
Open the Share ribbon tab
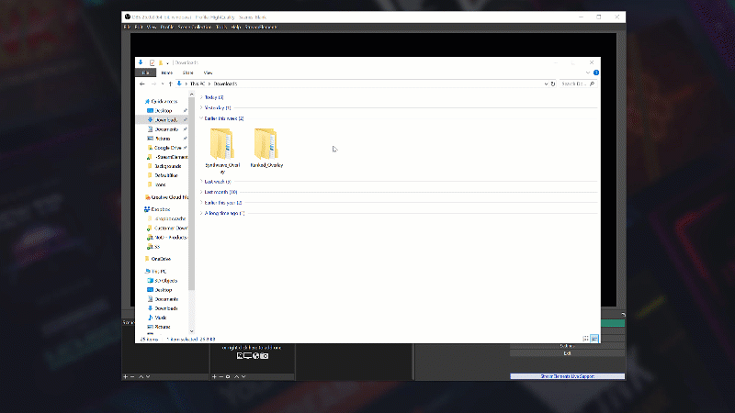pos(187,73)
